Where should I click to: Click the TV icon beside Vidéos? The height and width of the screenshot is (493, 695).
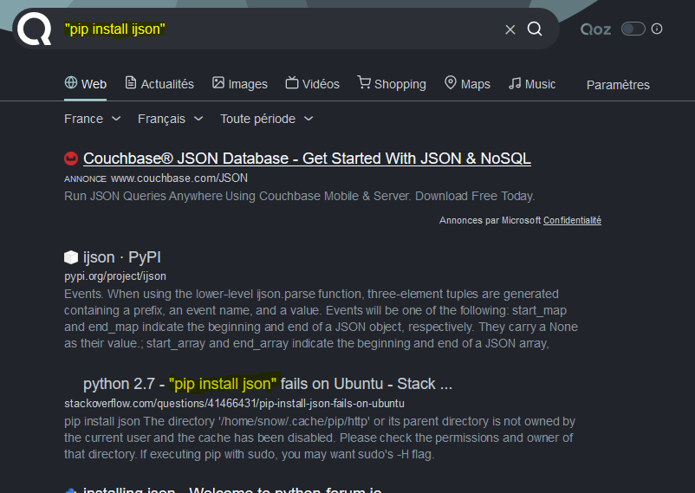292,82
